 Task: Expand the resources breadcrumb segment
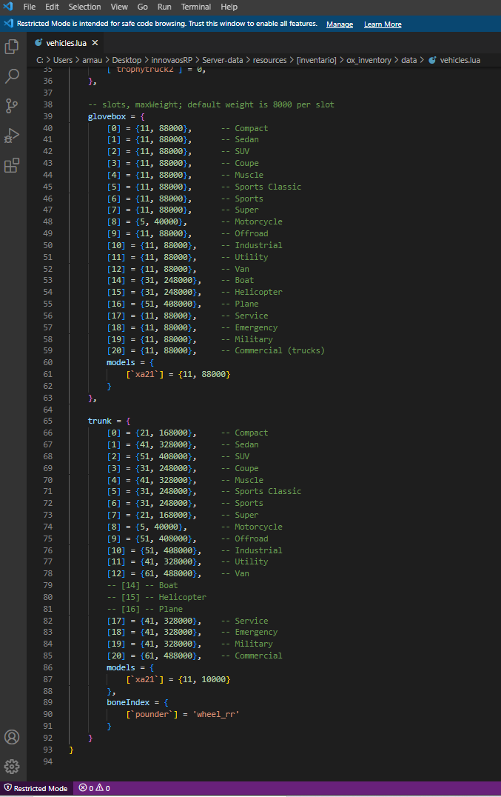tap(269, 60)
